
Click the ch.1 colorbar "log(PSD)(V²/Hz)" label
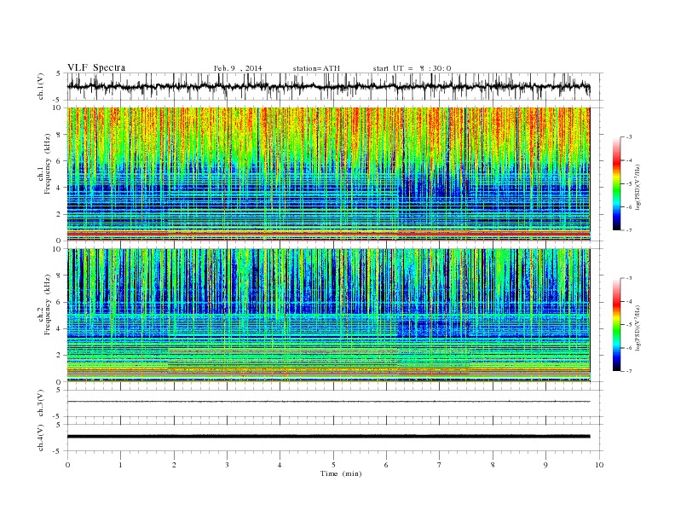(x=638, y=187)
